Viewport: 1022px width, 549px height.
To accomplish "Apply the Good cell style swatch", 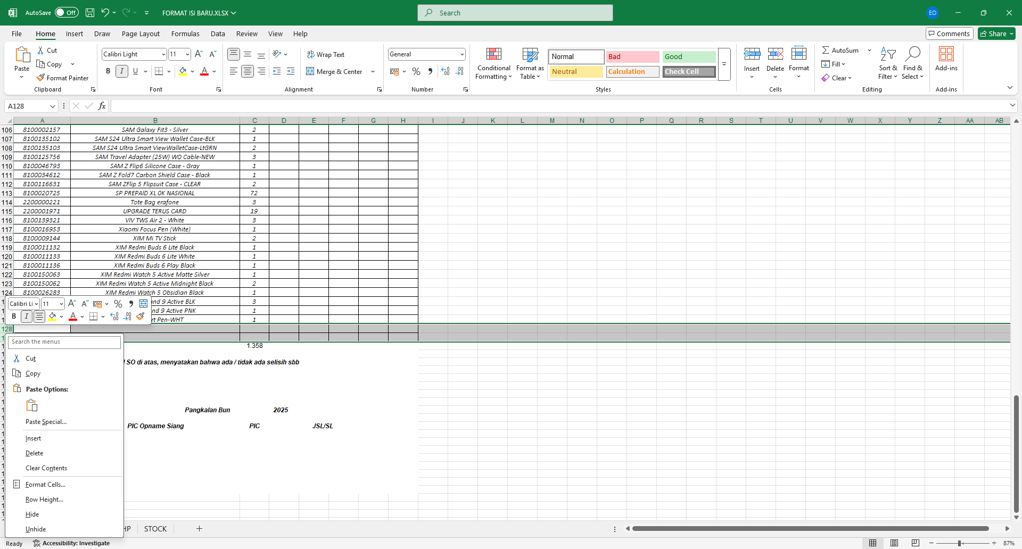I will click(x=689, y=56).
